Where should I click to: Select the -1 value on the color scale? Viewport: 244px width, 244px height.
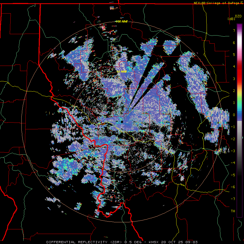coord(233,127)
